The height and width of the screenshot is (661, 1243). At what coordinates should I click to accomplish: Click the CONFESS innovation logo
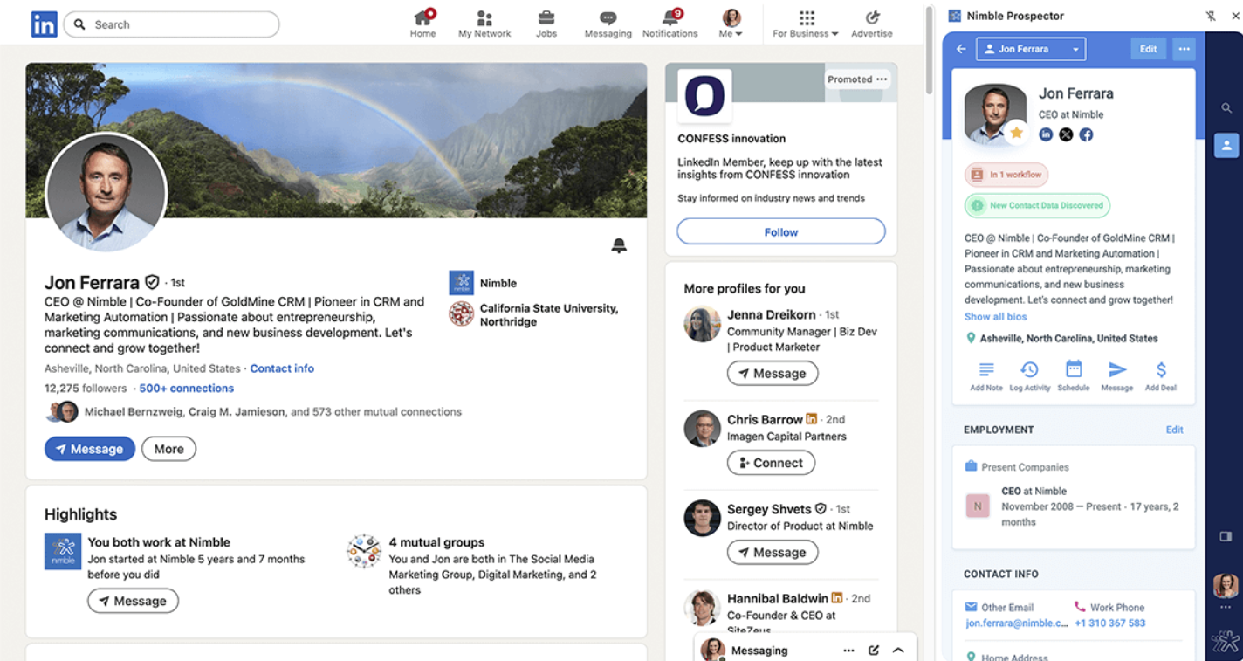(x=704, y=95)
